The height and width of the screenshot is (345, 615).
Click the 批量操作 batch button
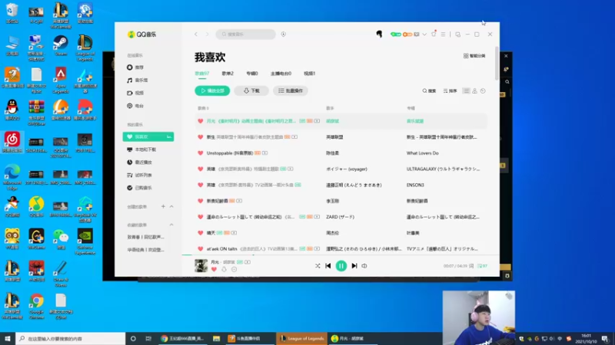point(291,90)
